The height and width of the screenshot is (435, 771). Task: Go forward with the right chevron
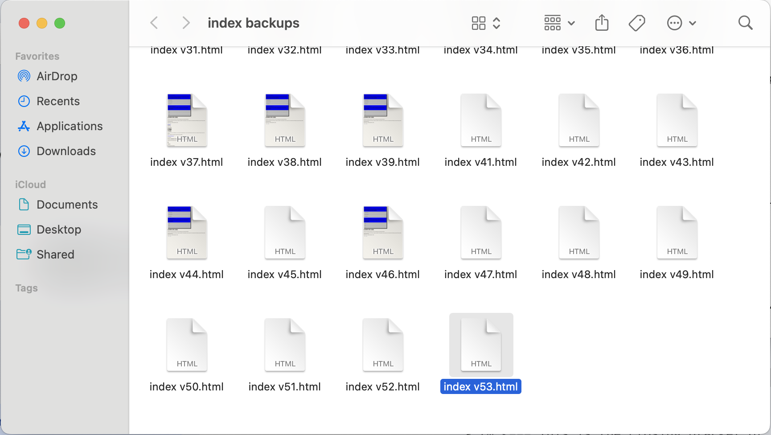click(186, 23)
